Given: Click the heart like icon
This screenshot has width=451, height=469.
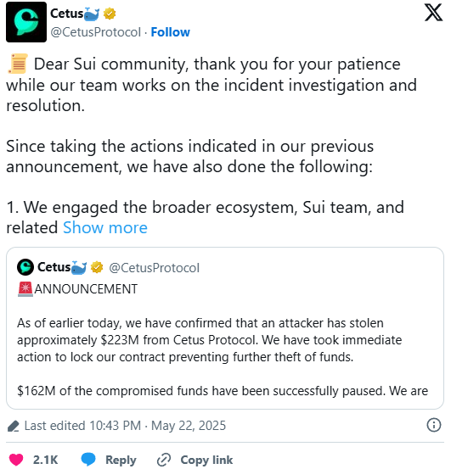Looking at the screenshot, I should point(16,460).
